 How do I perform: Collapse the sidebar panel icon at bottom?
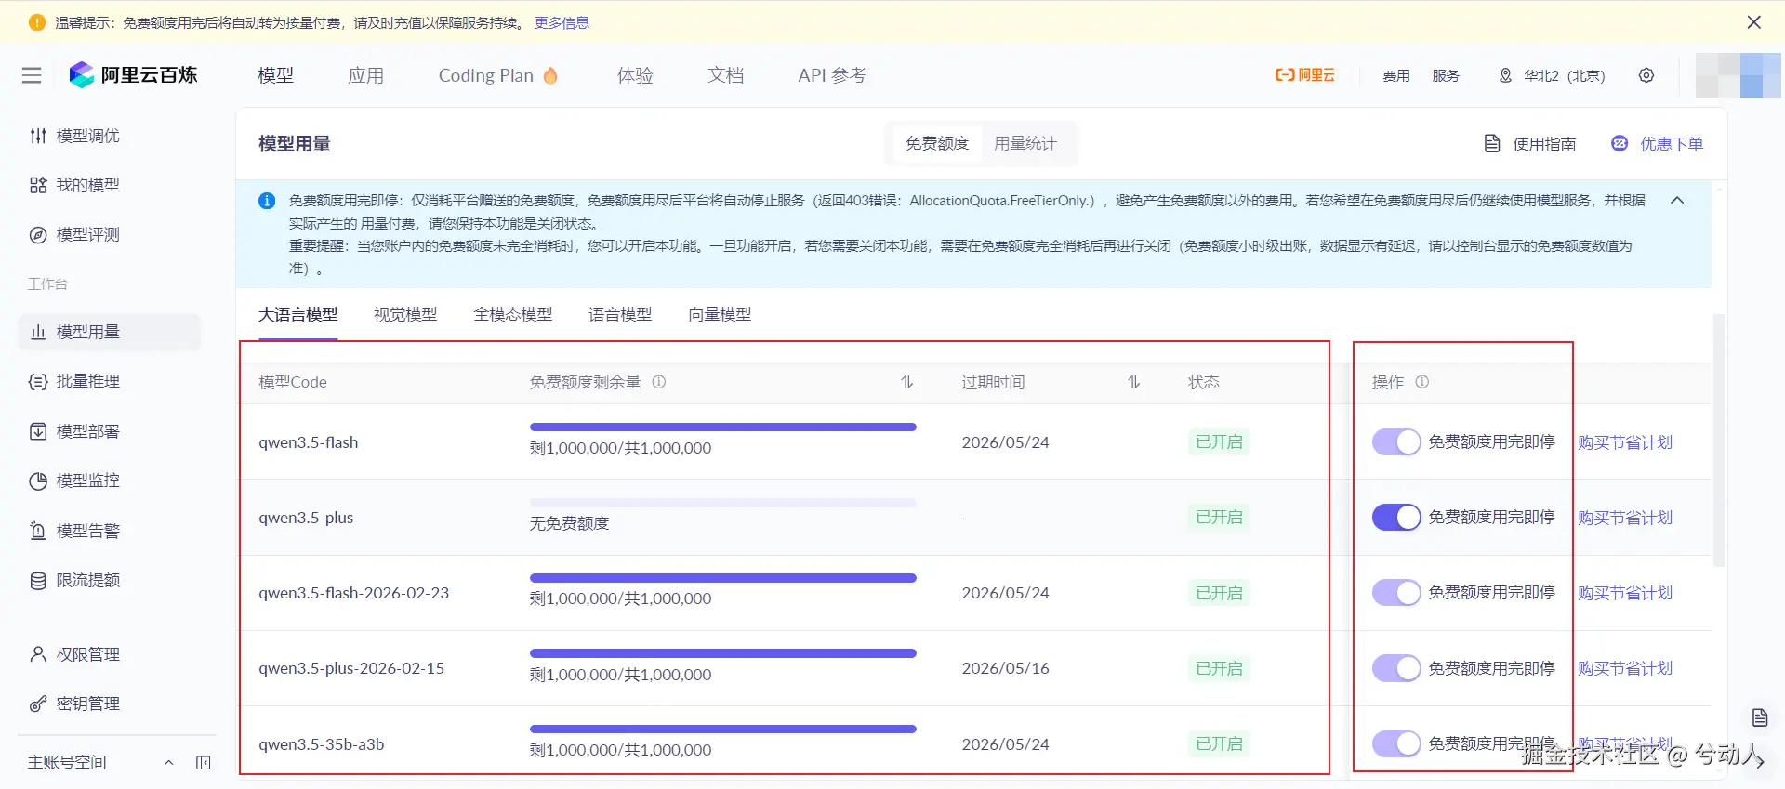204,763
